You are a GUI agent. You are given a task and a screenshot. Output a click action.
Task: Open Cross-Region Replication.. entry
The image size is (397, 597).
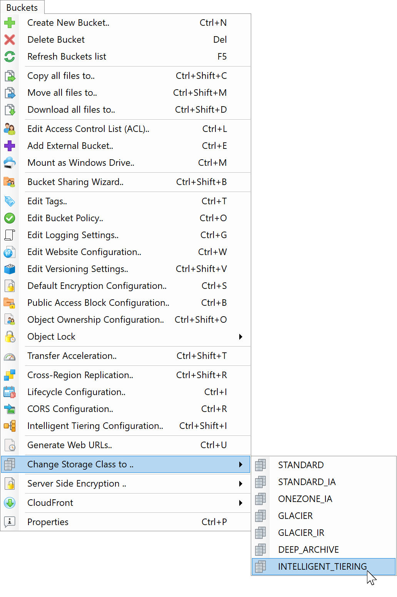pyautogui.click(x=126, y=375)
